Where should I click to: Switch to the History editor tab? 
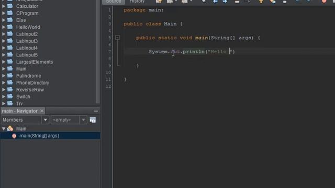(137, 2)
